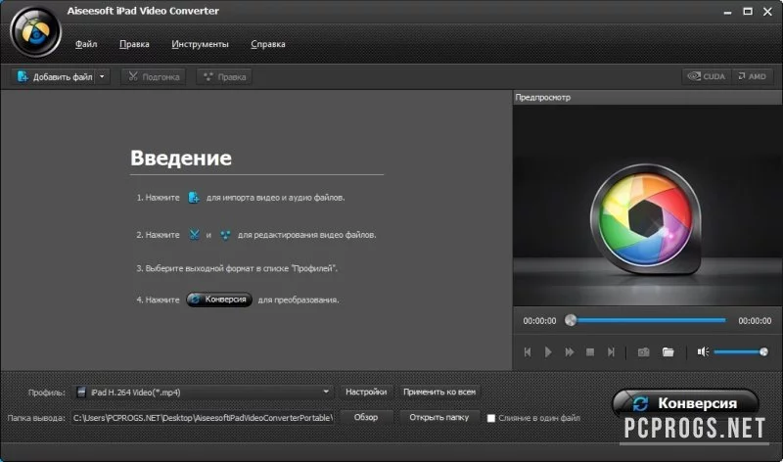
Task: Minimize the converter window
Action: [x=727, y=12]
